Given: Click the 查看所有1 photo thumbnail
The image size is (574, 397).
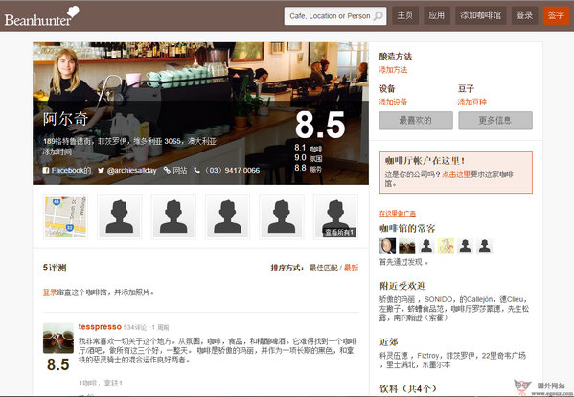Looking at the screenshot, I should (335, 217).
